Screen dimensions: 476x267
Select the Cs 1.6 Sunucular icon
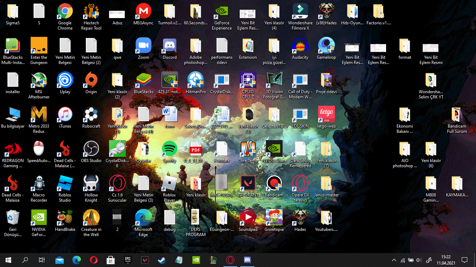click(117, 189)
